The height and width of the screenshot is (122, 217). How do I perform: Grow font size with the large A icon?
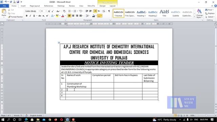[x=49, y=11]
